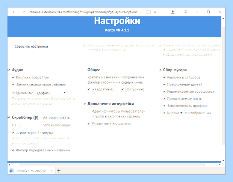Toggle Сбор мусора section checkbox

click(x=160, y=70)
